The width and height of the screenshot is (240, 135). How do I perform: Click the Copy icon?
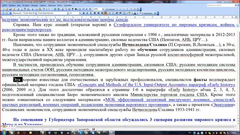tap(36, 9)
